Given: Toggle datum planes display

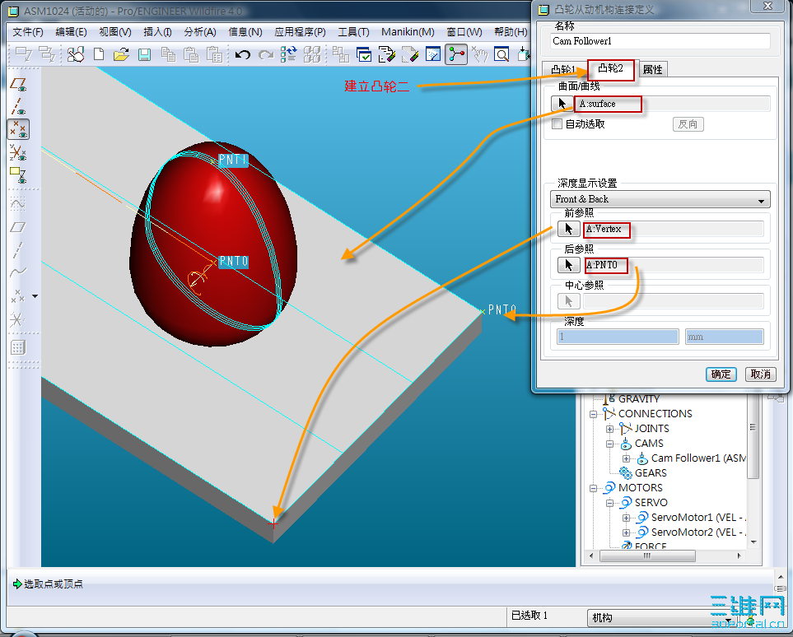Looking at the screenshot, I should (x=18, y=85).
